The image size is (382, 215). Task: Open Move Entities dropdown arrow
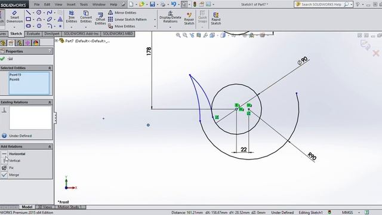[155, 26]
